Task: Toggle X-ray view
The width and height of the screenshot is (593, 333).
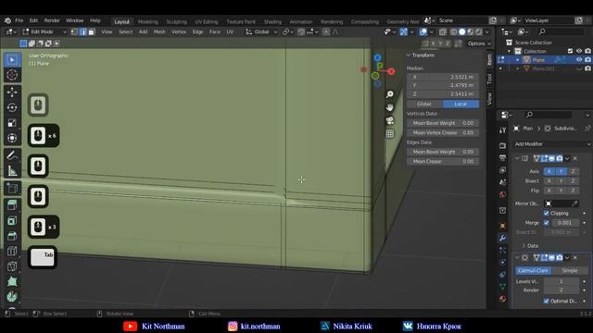Action: pos(443,32)
